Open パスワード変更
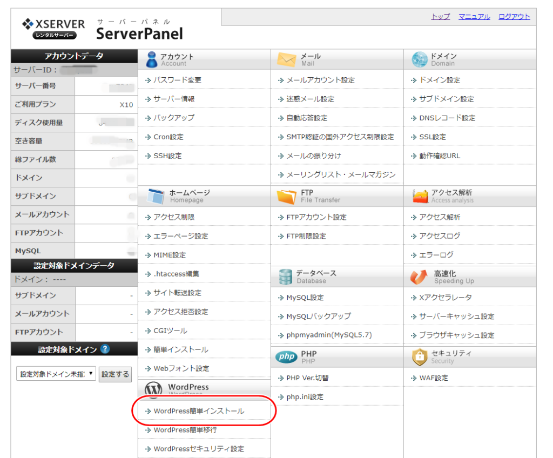 pos(177,80)
